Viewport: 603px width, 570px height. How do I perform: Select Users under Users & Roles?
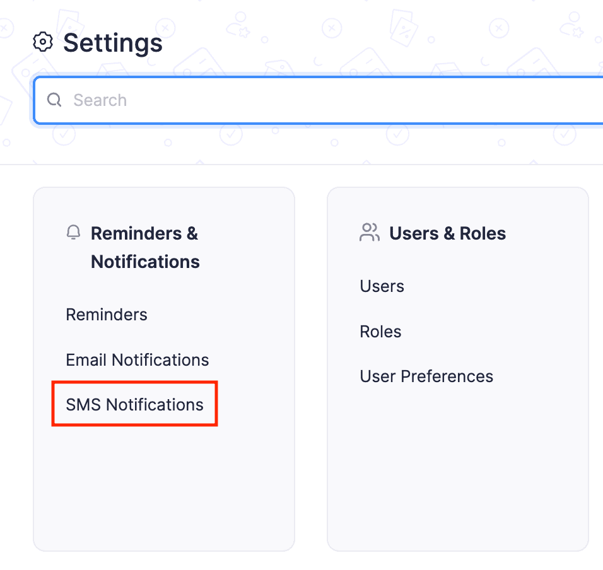click(x=382, y=286)
